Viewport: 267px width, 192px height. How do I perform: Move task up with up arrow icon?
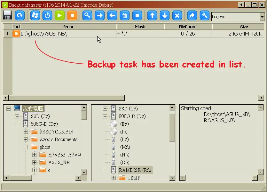point(152,15)
